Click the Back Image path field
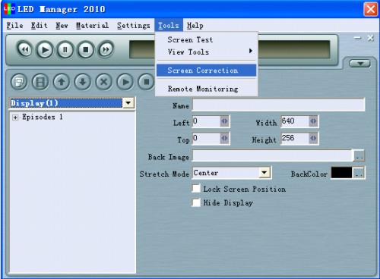 (273, 155)
